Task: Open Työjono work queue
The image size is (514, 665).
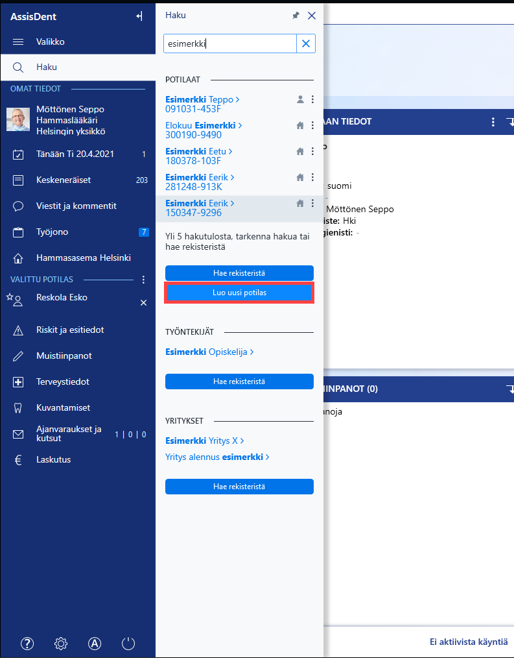Action: [78, 232]
